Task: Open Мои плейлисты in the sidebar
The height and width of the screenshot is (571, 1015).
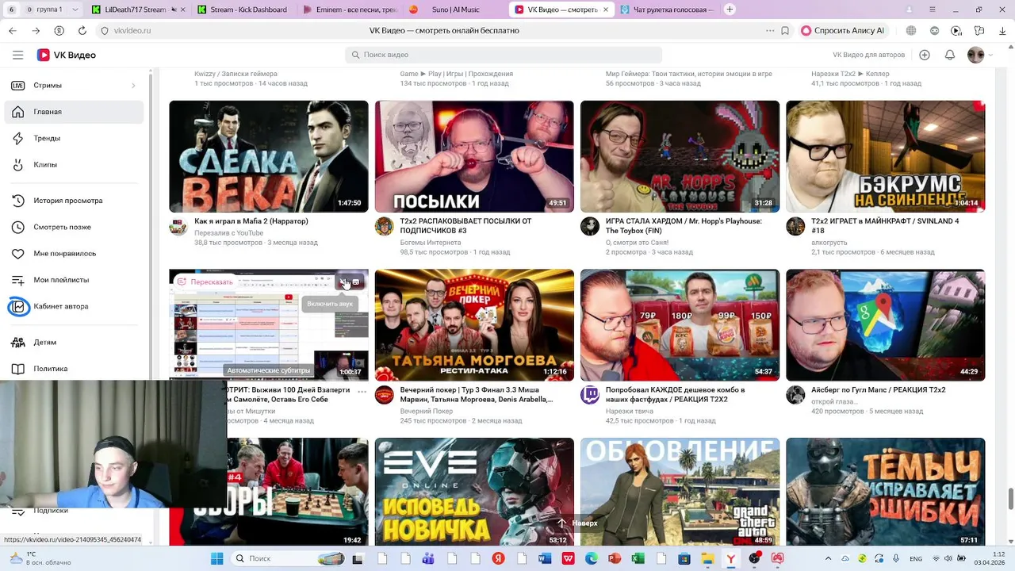Action: point(74,280)
